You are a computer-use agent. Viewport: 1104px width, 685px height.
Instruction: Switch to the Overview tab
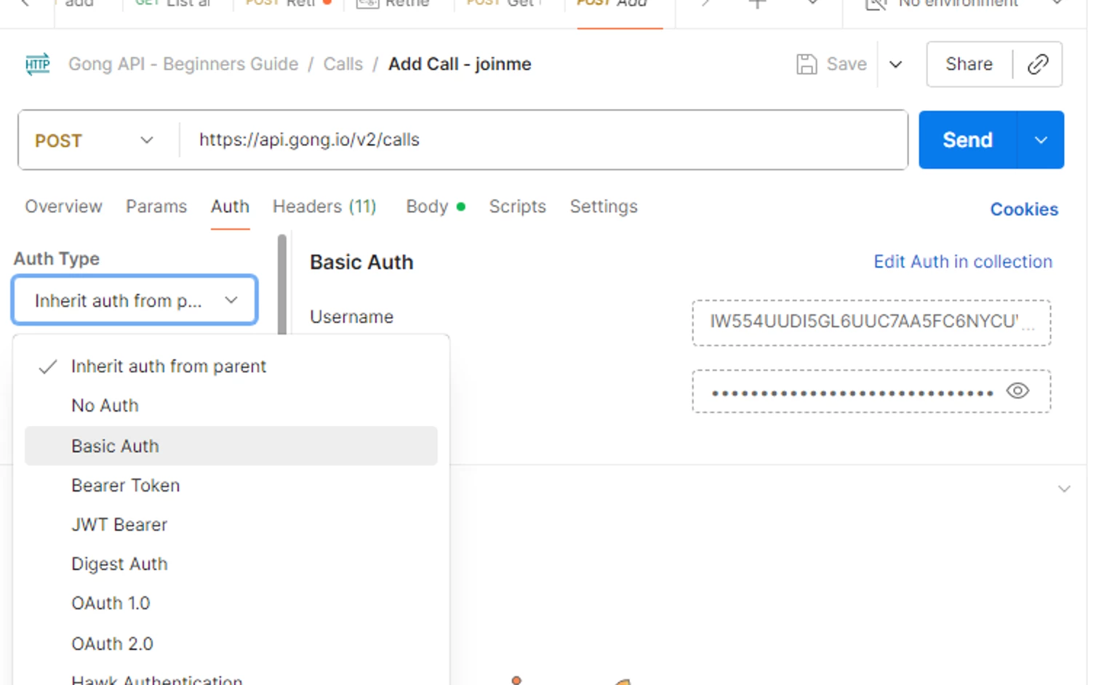[63, 207]
